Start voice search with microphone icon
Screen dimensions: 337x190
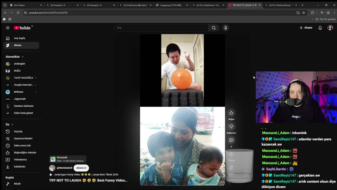(x=226, y=28)
